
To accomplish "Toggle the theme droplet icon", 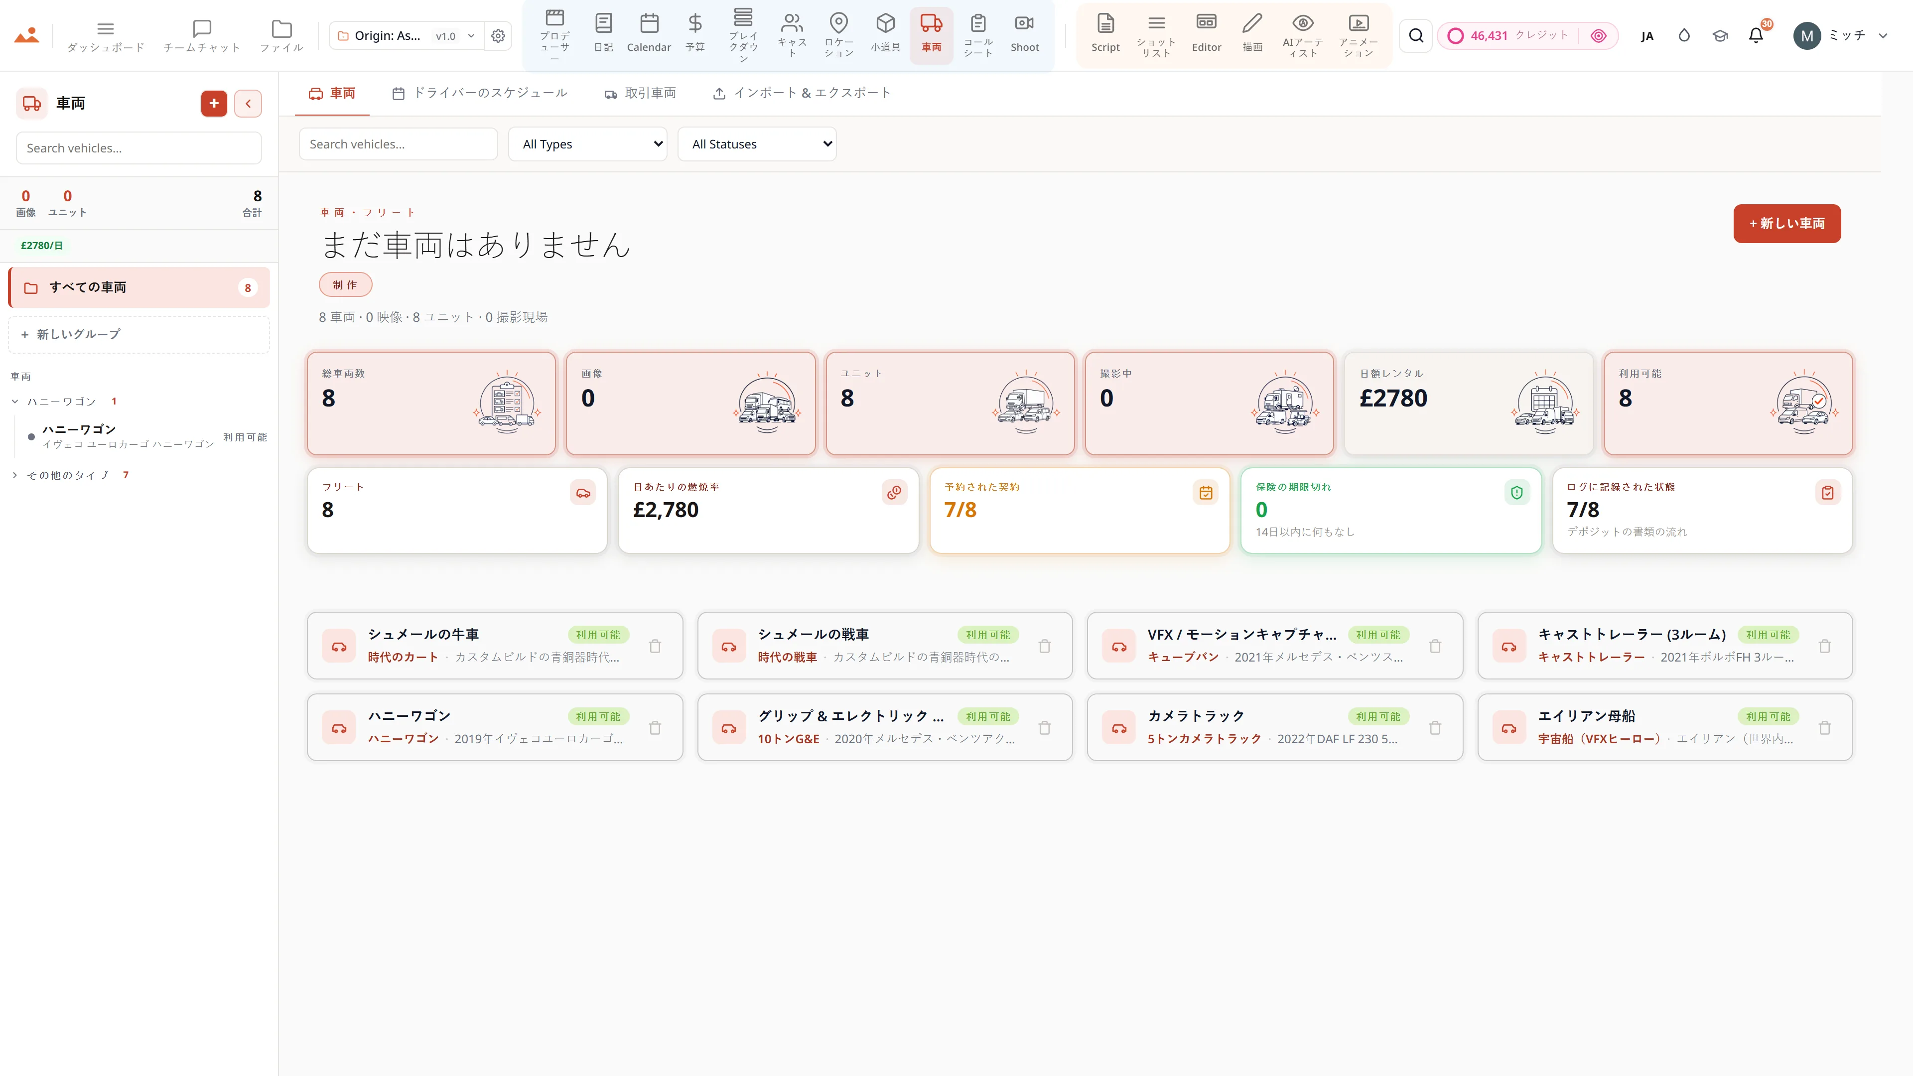I will tap(1684, 35).
